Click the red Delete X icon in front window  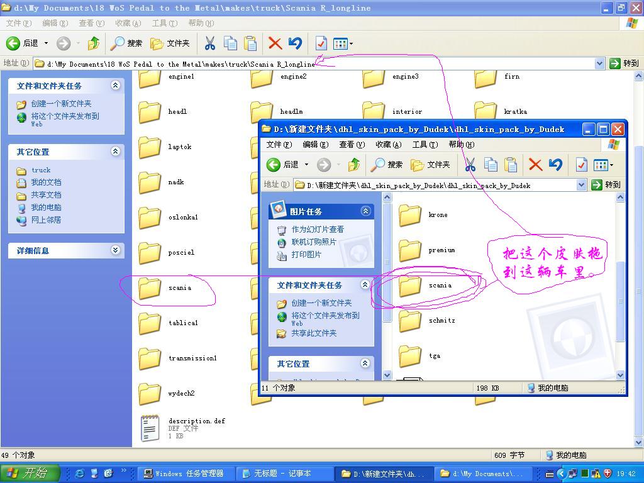535,165
